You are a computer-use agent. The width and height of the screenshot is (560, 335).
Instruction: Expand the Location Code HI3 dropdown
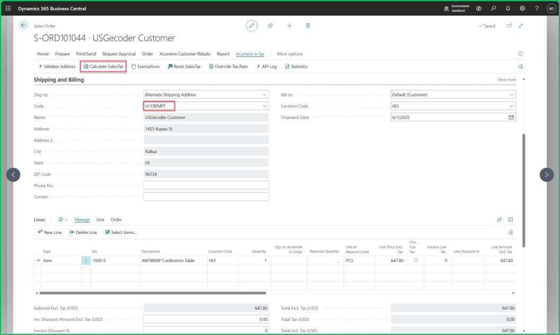click(x=511, y=106)
